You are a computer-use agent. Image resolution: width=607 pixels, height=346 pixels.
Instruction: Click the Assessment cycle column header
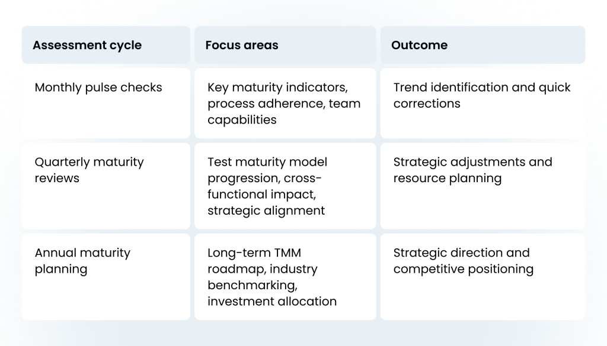pos(106,45)
